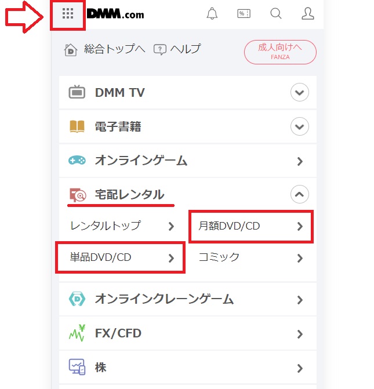Expand the 電子書籍 chevron
This screenshot has height=389, width=374.
click(x=300, y=126)
